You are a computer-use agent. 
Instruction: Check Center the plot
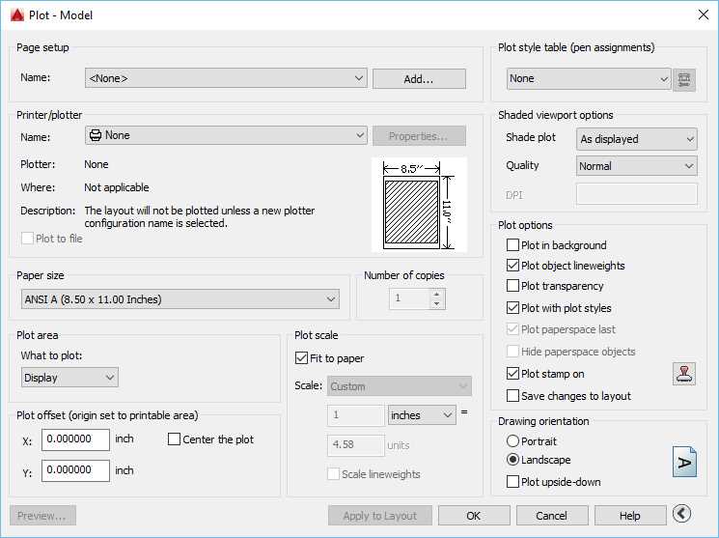[x=174, y=439]
